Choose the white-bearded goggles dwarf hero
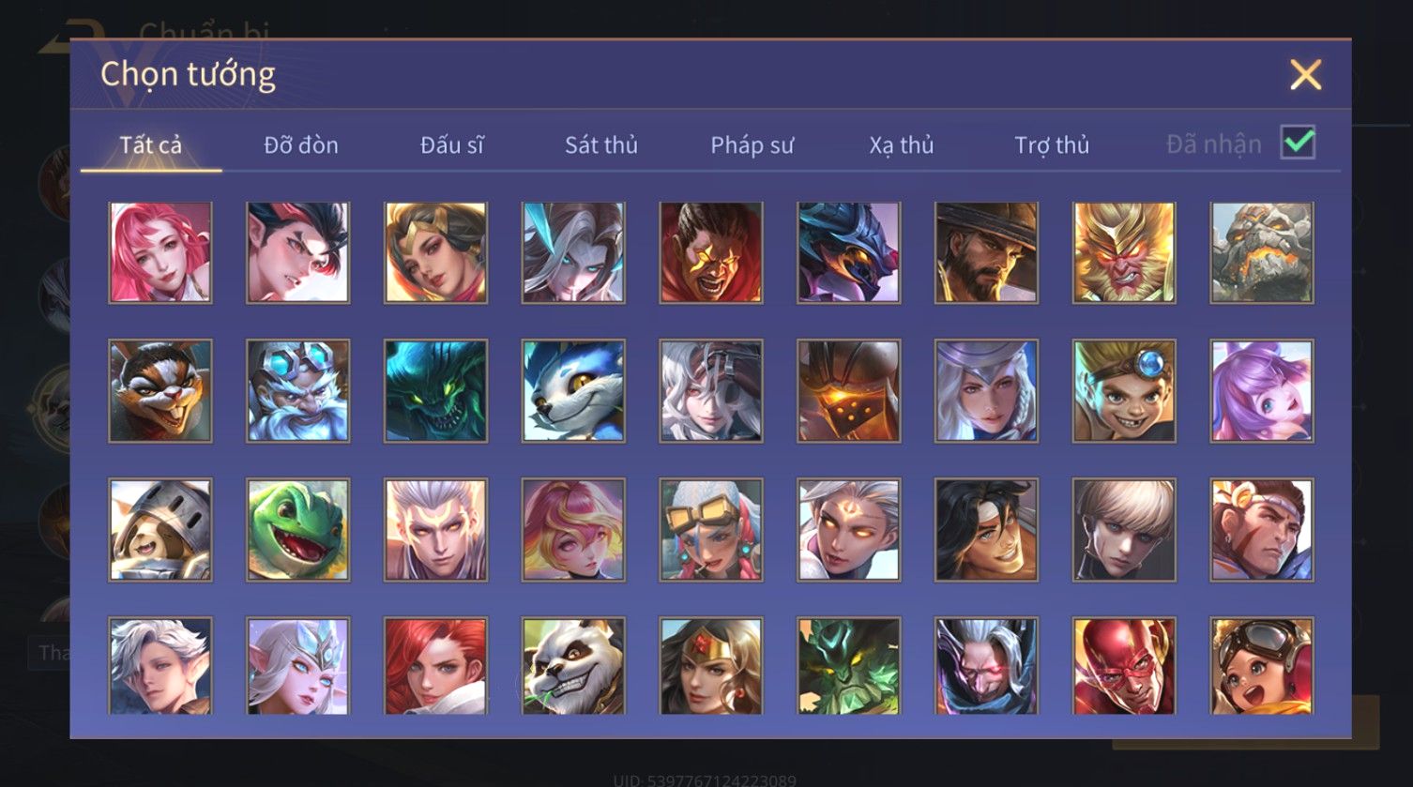Viewport: 1413px width, 787px height. [x=297, y=391]
